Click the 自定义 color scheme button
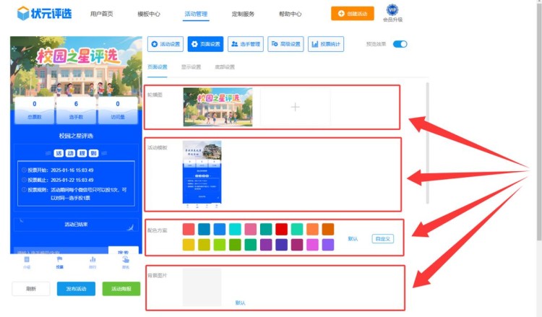542x317 pixels. click(x=382, y=238)
